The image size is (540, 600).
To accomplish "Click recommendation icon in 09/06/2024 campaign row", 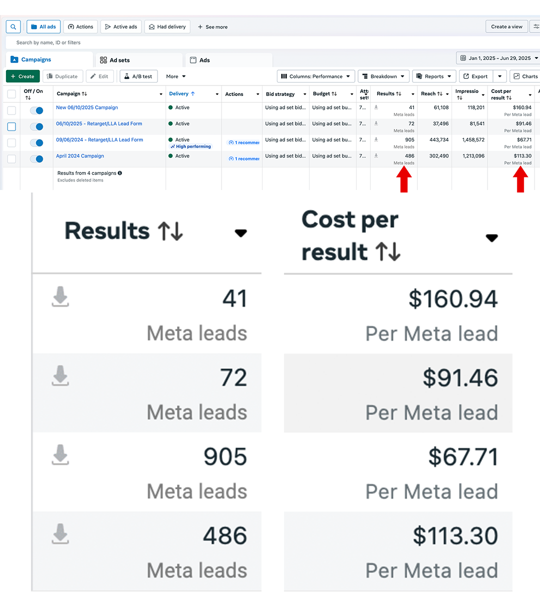I will 231,142.
